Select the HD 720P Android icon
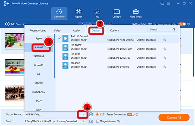The width and height of the screenshot is (195, 126). coord(65,56)
